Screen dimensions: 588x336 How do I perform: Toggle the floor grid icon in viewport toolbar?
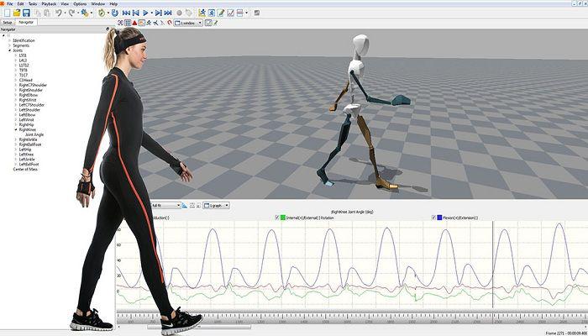point(128,23)
